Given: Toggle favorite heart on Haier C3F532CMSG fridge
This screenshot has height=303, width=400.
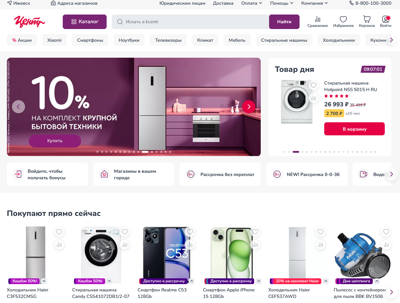Looking at the screenshot, I should coord(59,232).
